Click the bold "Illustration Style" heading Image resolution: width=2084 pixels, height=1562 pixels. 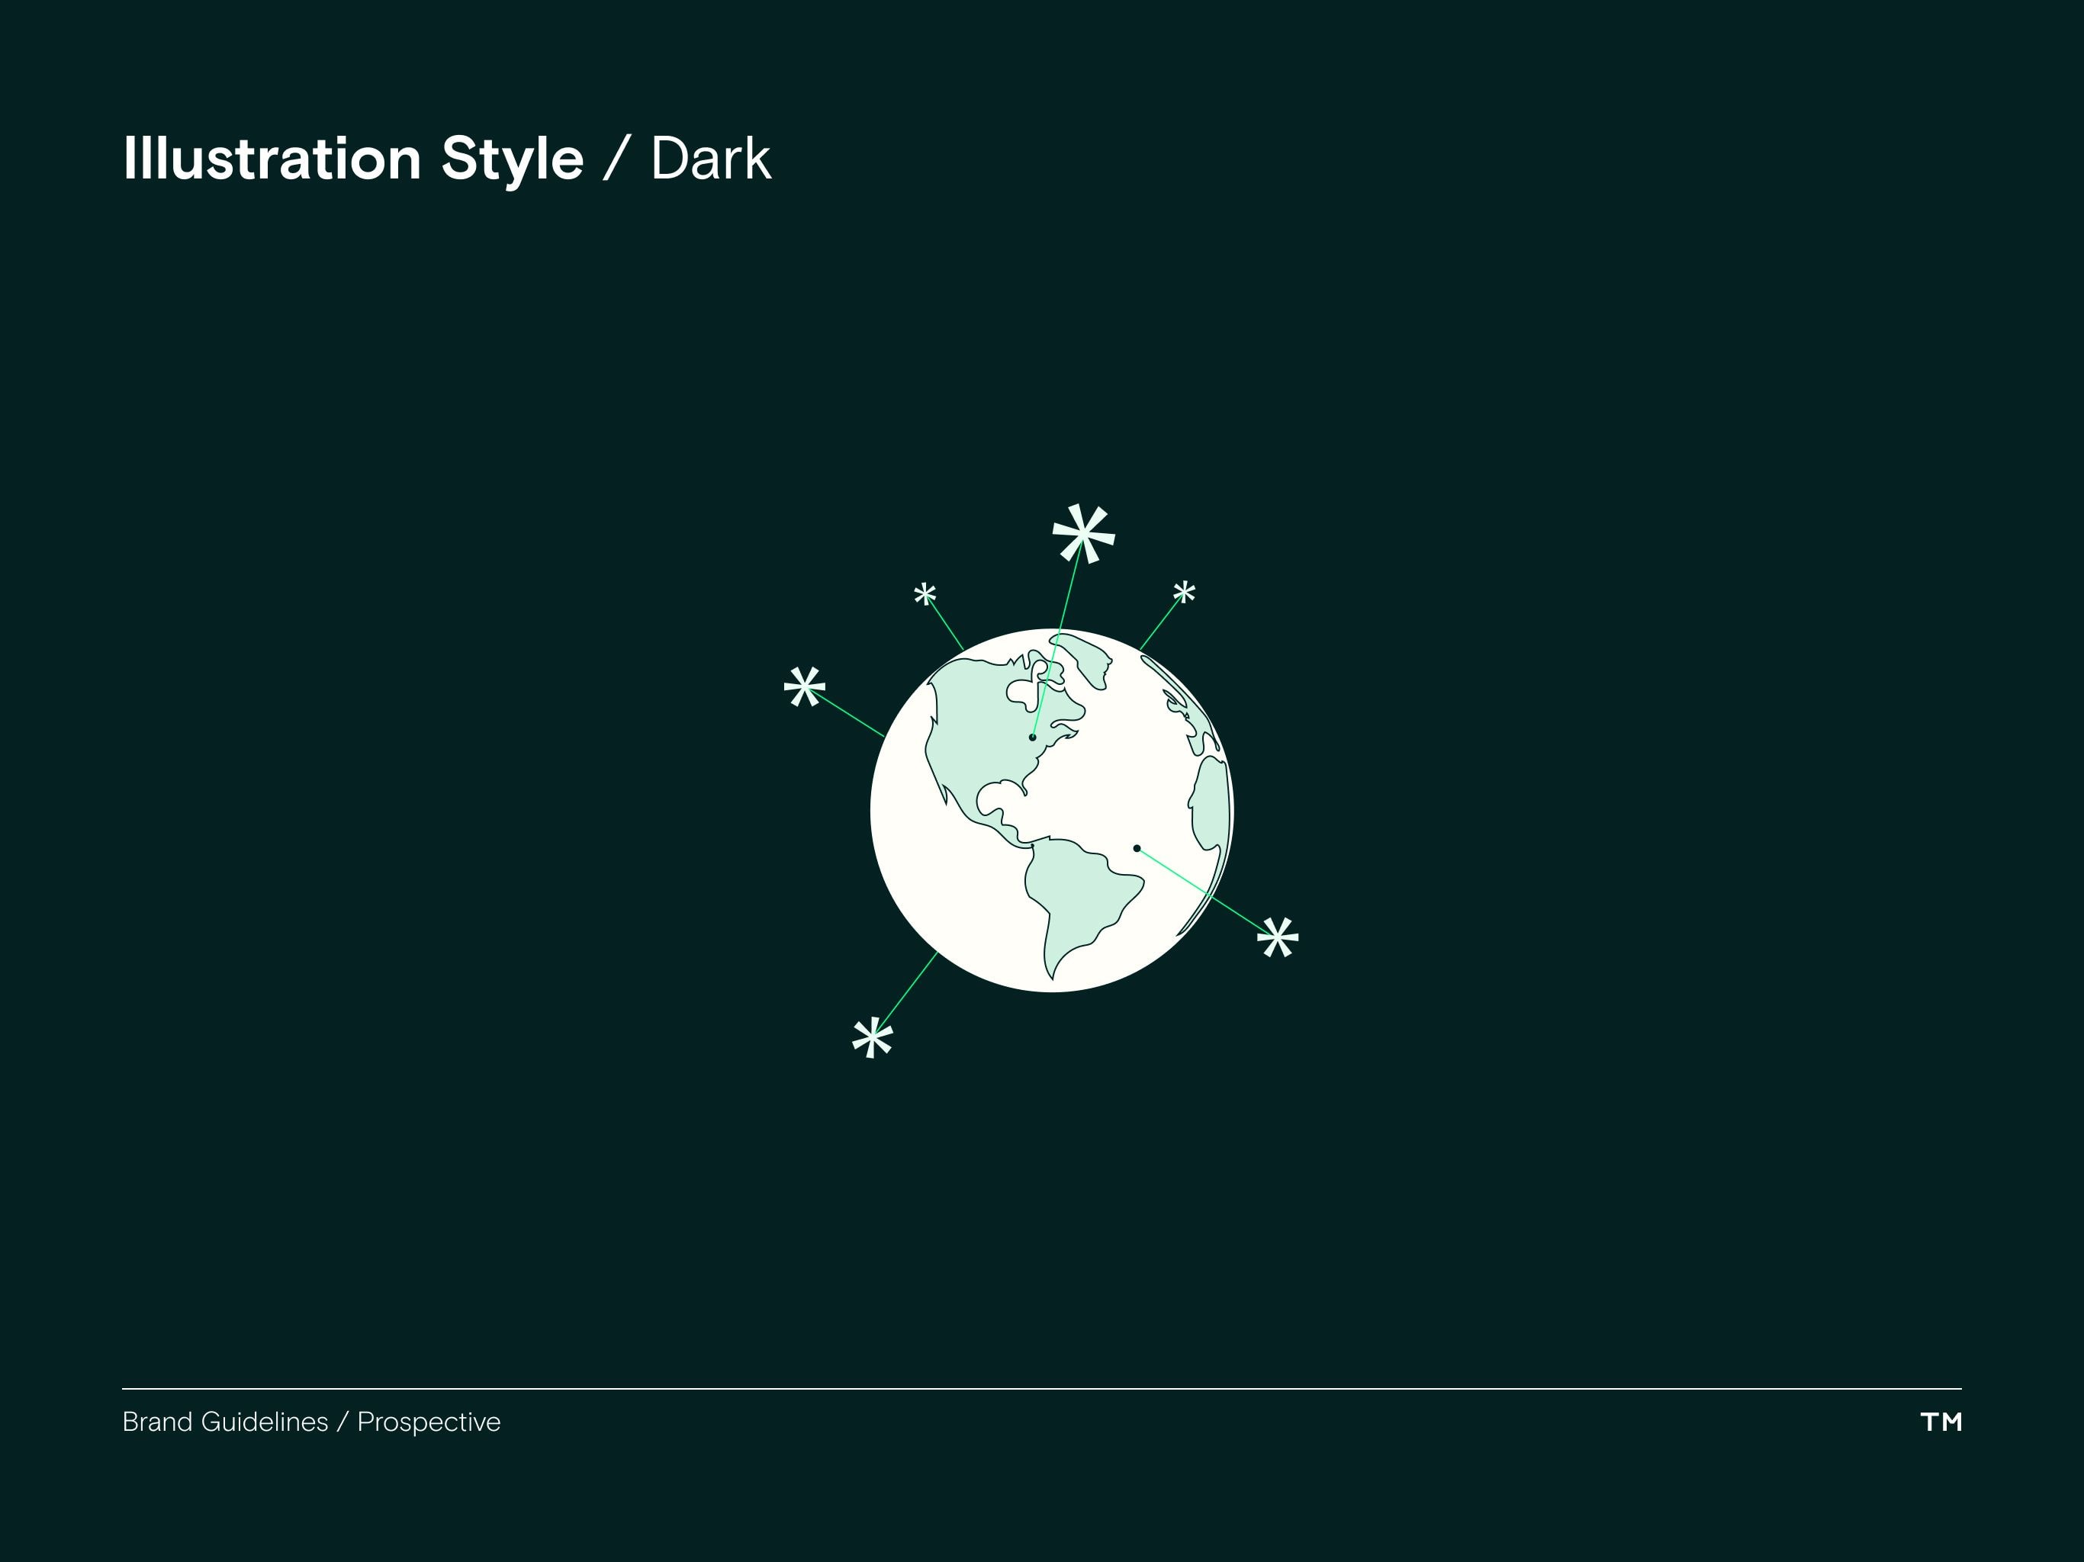pos(353,159)
